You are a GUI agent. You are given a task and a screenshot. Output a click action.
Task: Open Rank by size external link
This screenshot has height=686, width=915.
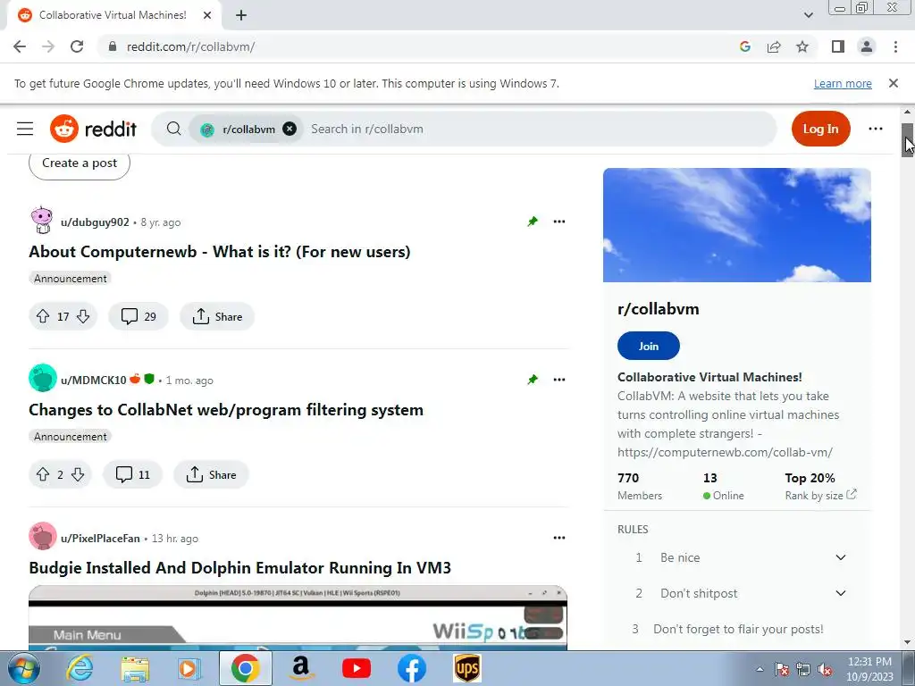coord(820,495)
